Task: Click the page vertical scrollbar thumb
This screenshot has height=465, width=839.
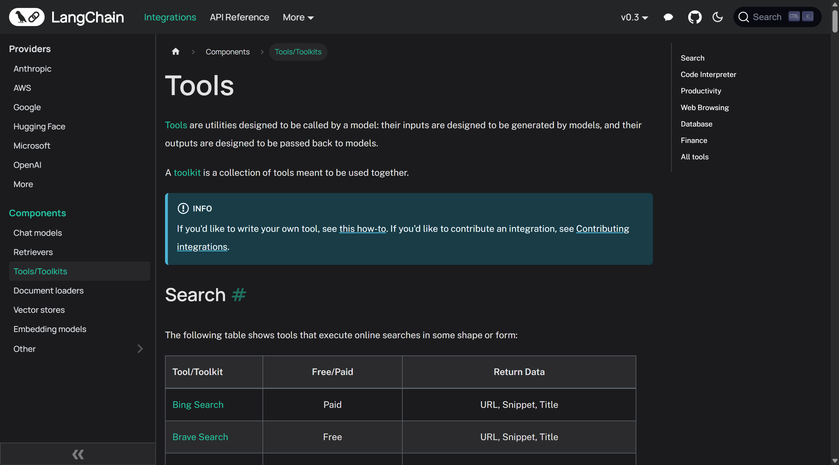Action: [x=835, y=21]
